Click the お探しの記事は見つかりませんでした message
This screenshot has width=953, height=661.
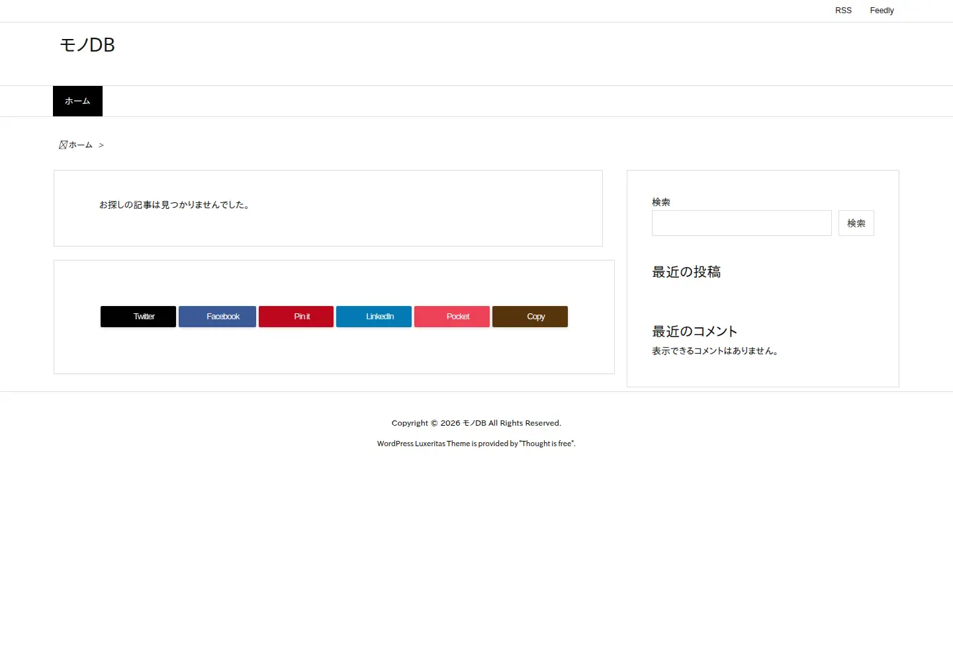[x=175, y=205]
